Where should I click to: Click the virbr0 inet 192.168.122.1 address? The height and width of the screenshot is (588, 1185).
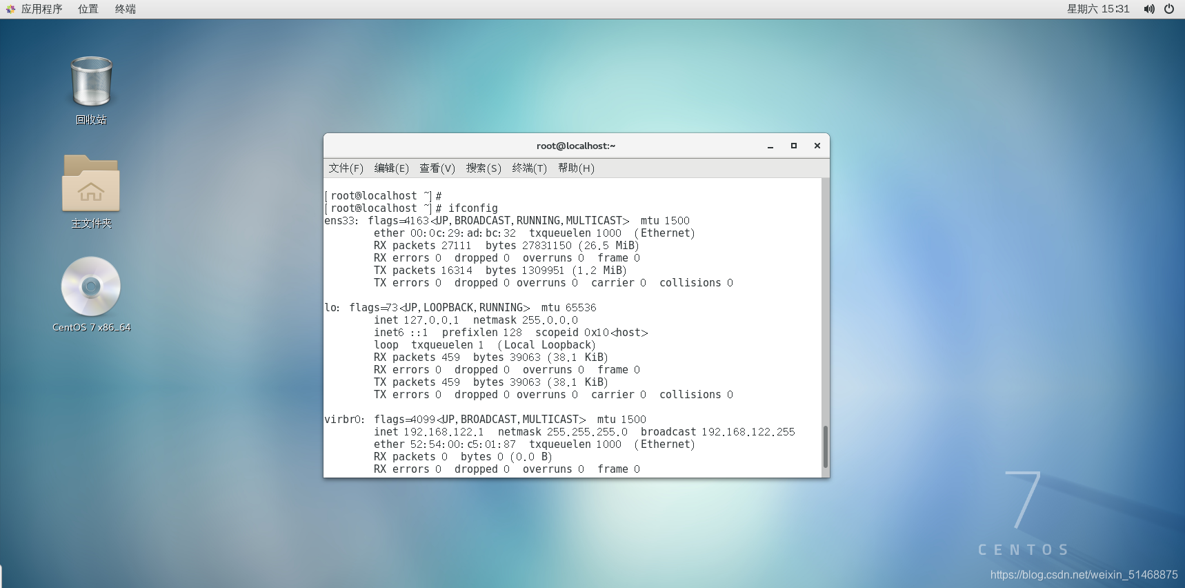coord(444,432)
